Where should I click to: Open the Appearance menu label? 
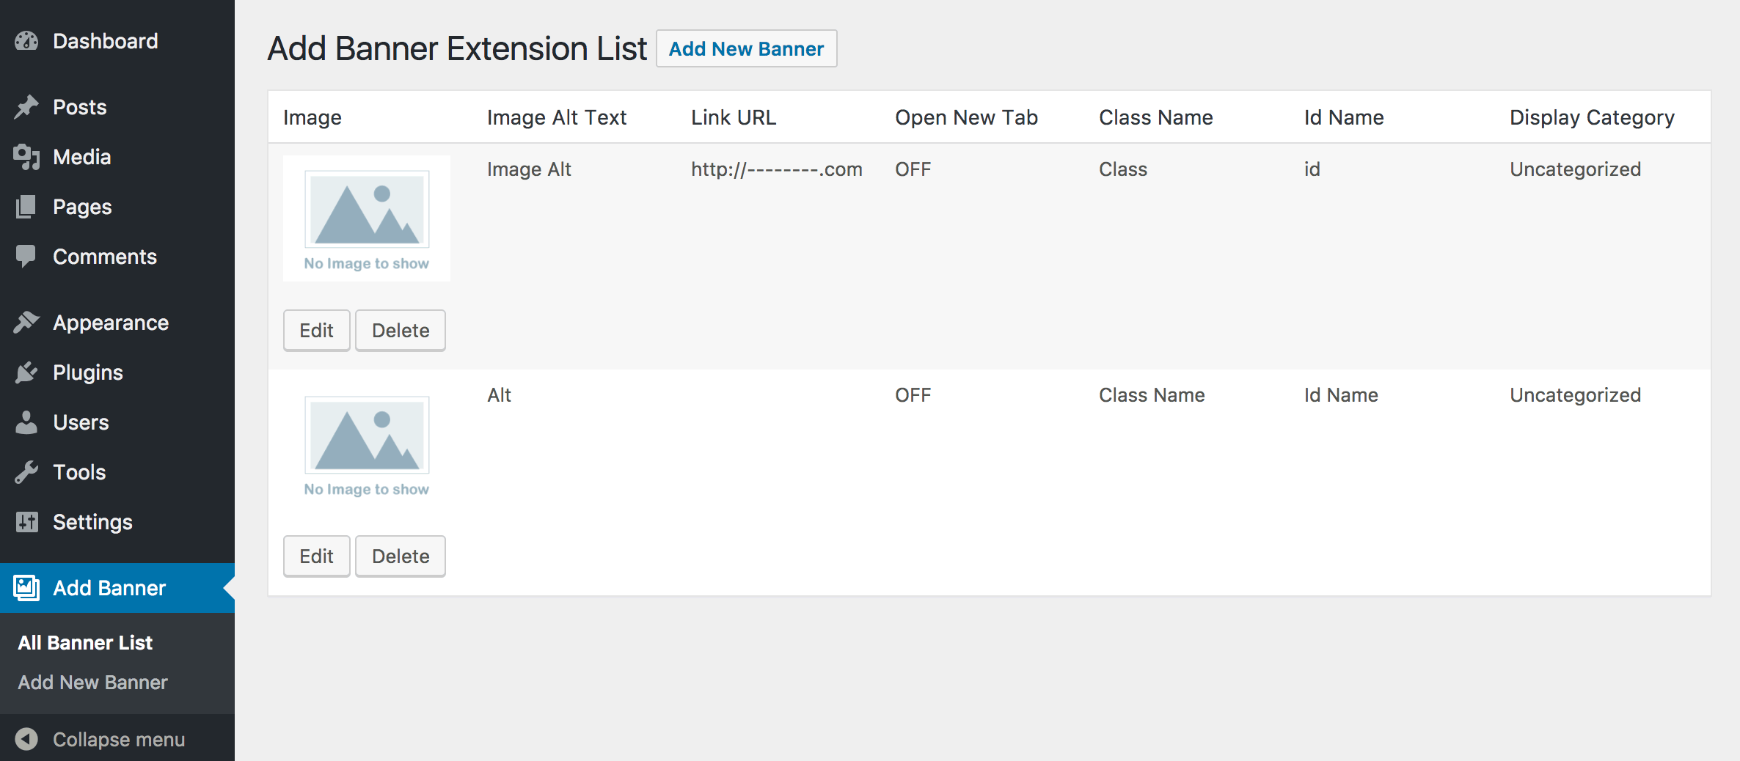pos(111,323)
